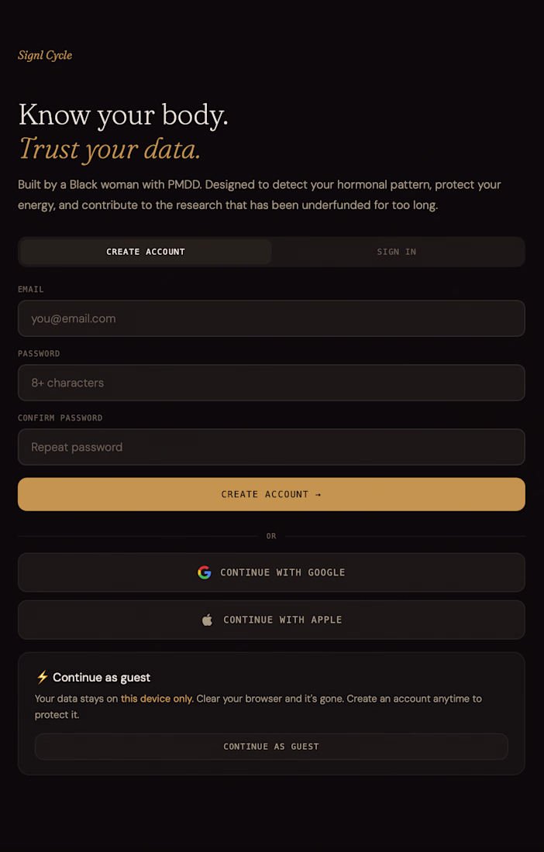This screenshot has width=544, height=852.
Task: Click the lightning bolt guest icon
Action: coord(42,678)
